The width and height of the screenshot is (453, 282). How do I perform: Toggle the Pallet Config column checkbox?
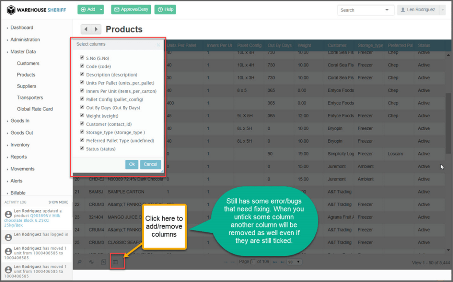(82, 99)
